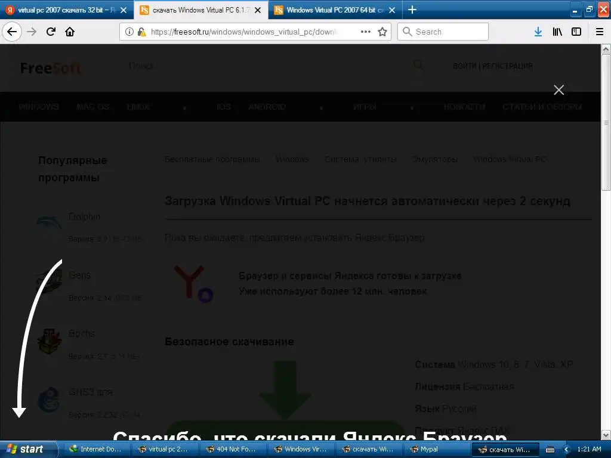Screen dimensions: 611x458
Task: Click the green download arrow graphic
Action: point(285,390)
